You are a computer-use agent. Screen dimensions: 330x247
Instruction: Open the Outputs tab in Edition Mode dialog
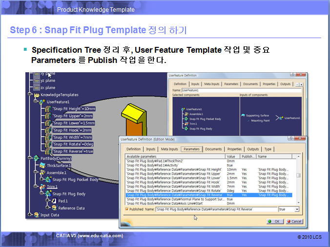tap(253, 149)
